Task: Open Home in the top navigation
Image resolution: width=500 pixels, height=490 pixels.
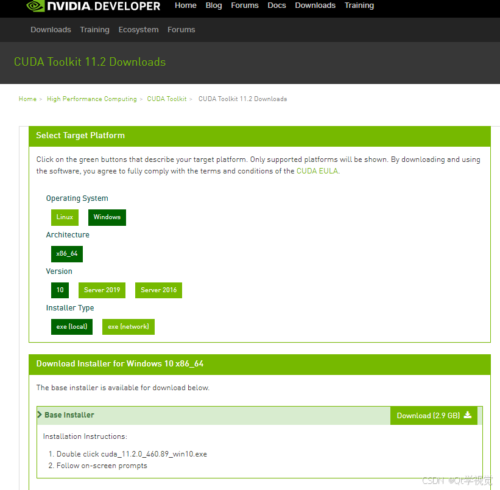Action: coord(186,5)
